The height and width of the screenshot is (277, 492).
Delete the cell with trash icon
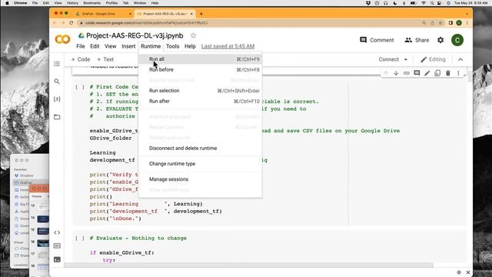tap(447, 73)
